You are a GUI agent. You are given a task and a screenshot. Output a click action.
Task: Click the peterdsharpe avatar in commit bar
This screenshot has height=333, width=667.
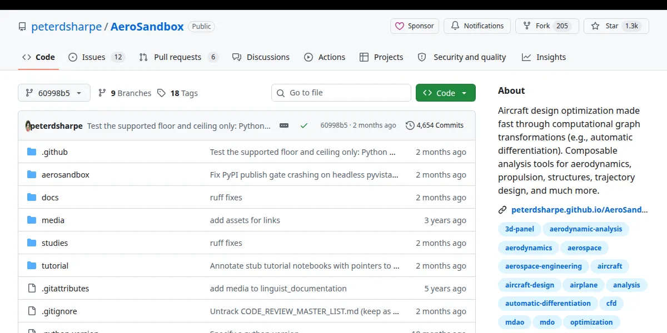point(27,126)
